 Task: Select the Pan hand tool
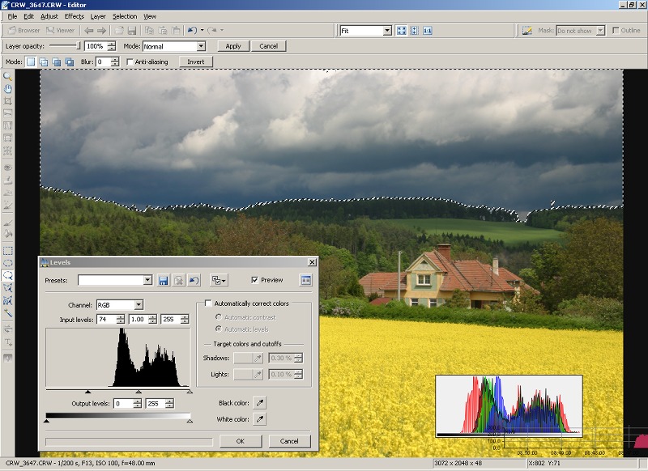click(x=8, y=88)
